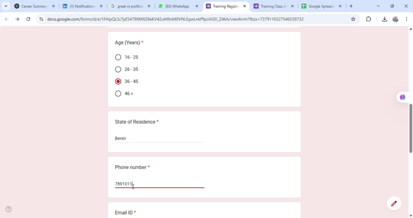This screenshot has width=413, height=218.
Task: Close the WhatsApp tab
Action: tap(197, 6)
